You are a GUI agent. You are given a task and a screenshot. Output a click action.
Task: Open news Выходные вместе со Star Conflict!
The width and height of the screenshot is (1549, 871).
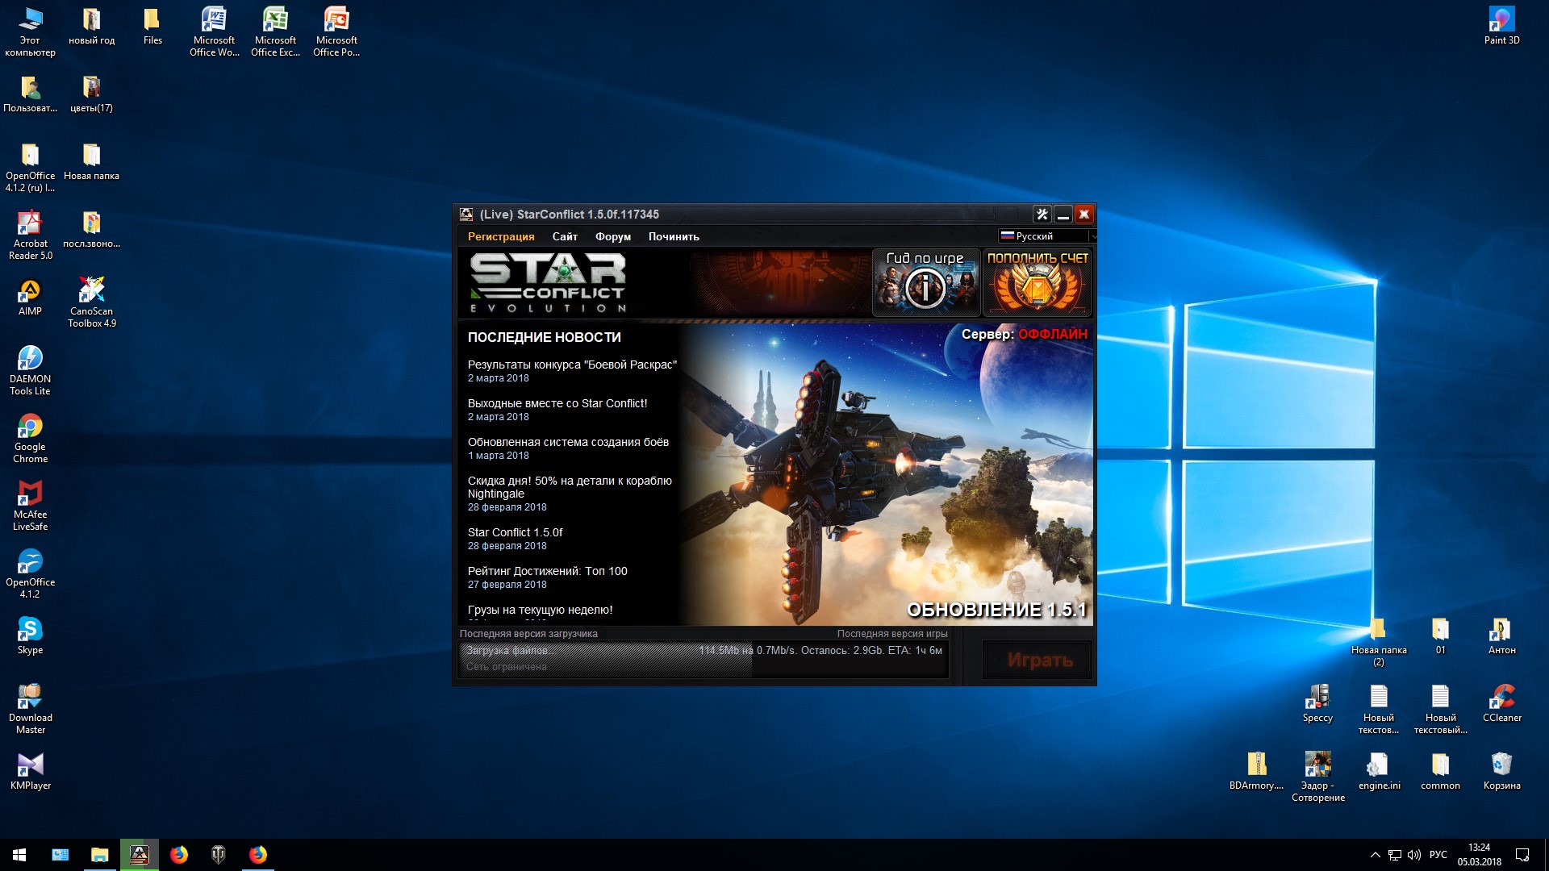point(557,403)
